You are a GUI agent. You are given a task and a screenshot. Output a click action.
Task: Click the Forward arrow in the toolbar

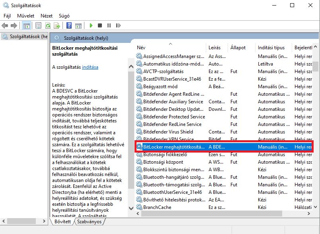pyautogui.click(x=14, y=25)
